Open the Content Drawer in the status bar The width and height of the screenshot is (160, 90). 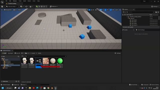tap(5, 85)
